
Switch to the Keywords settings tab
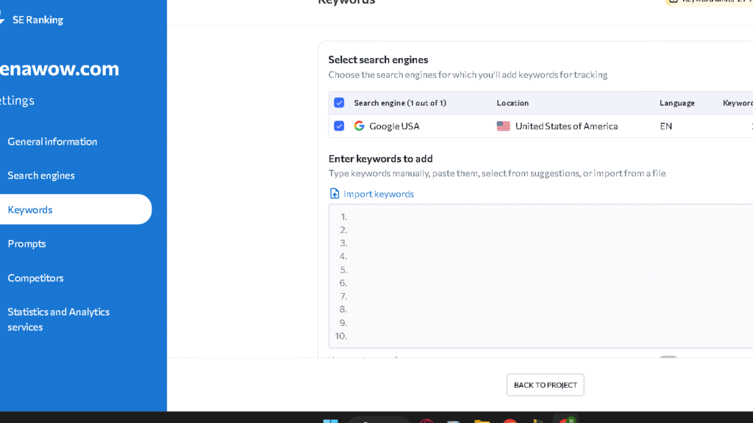tap(29, 209)
